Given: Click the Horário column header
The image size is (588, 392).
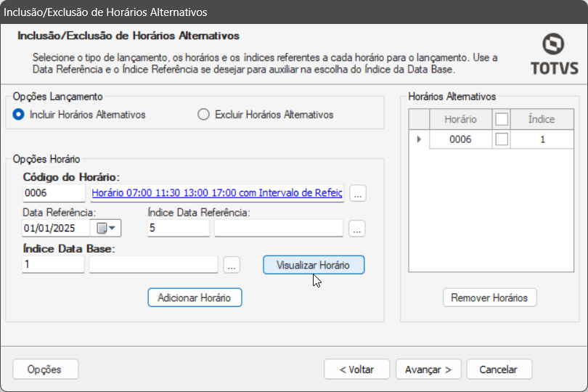Looking at the screenshot, I should [460, 119].
